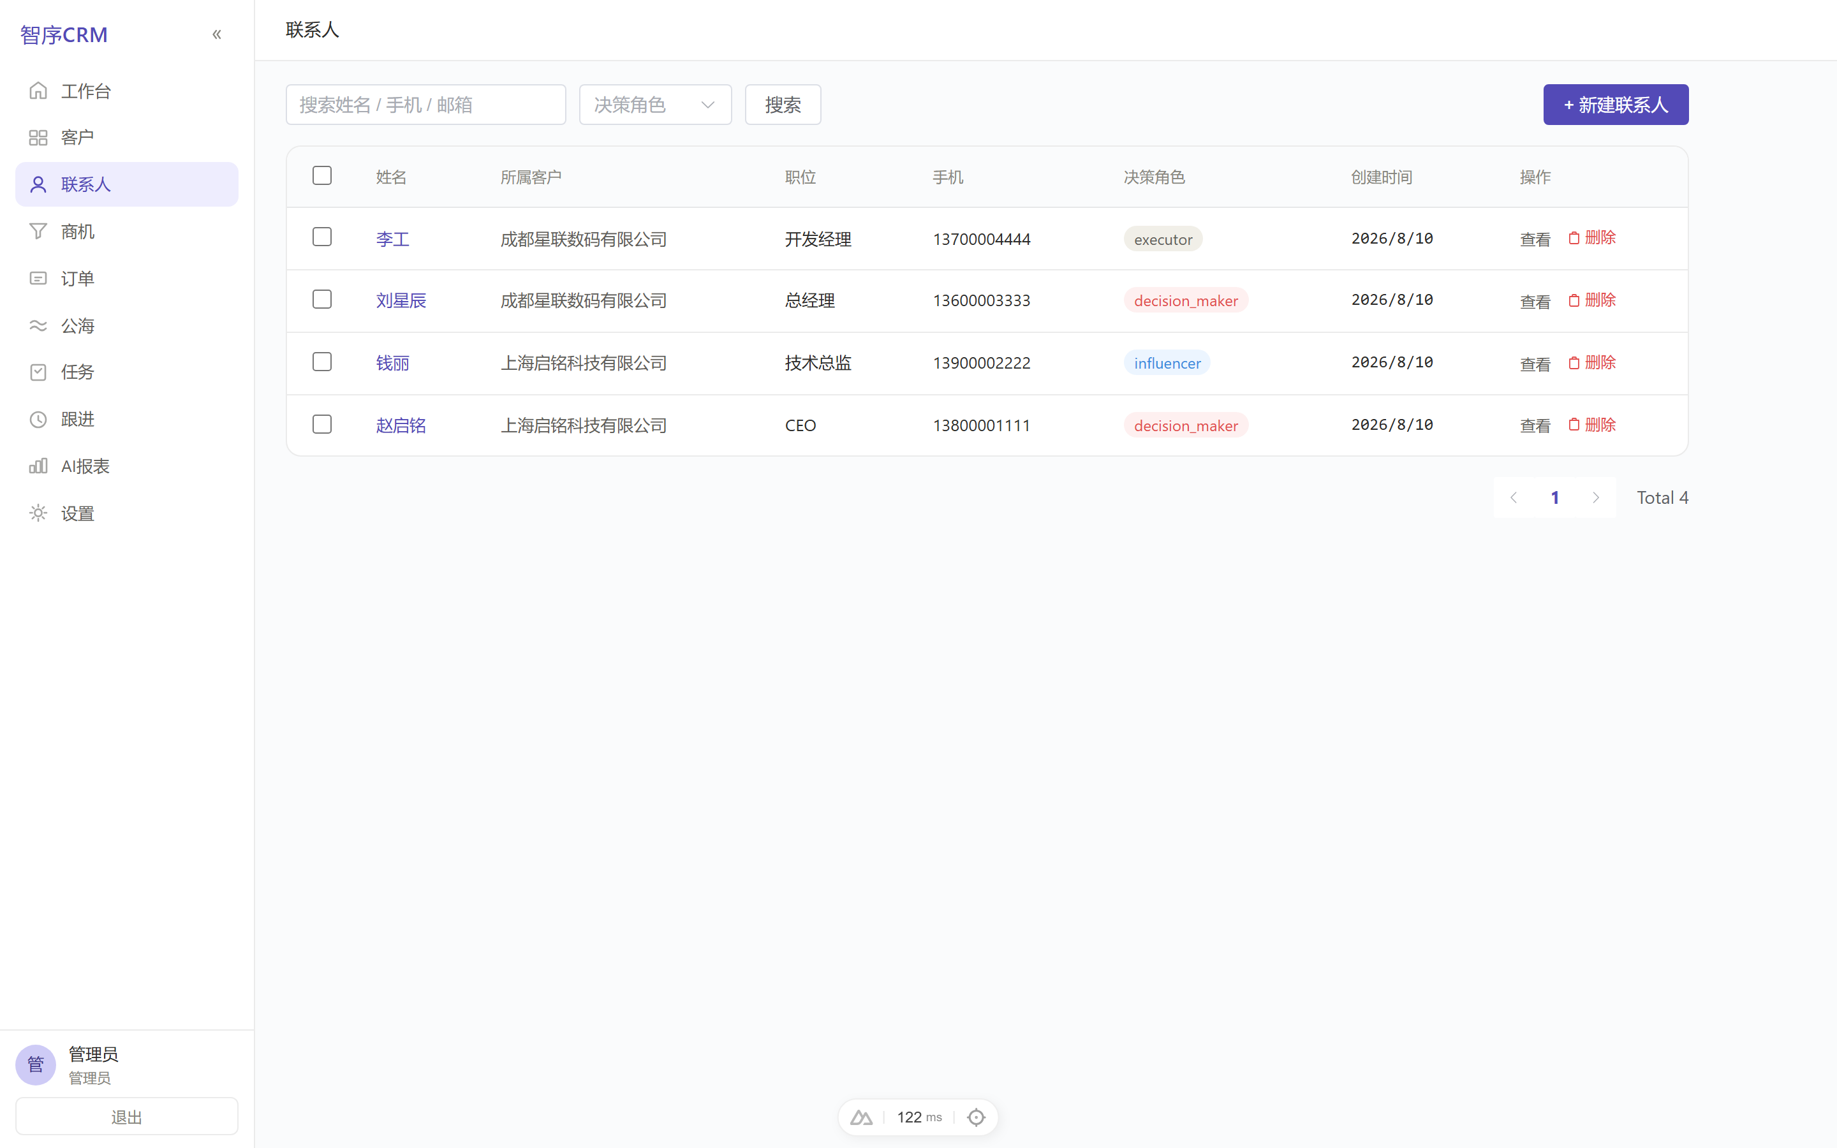Click 钱丽's 上海启铭科技有限公司 cell
This screenshot has width=1837, height=1148.
pyautogui.click(x=584, y=363)
